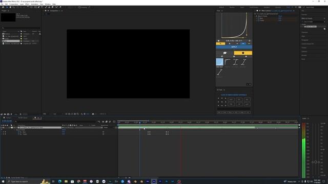Select the Type text tool
The width and height of the screenshot is (328, 184).
click(42, 7)
